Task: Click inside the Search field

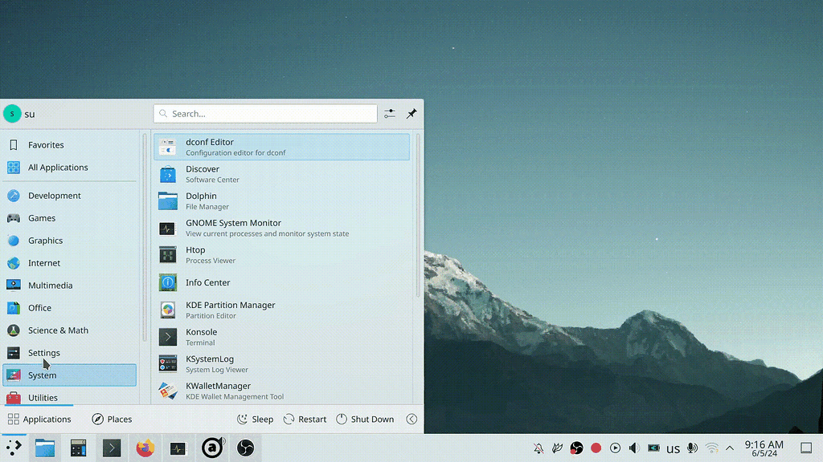Action: (265, 113)
